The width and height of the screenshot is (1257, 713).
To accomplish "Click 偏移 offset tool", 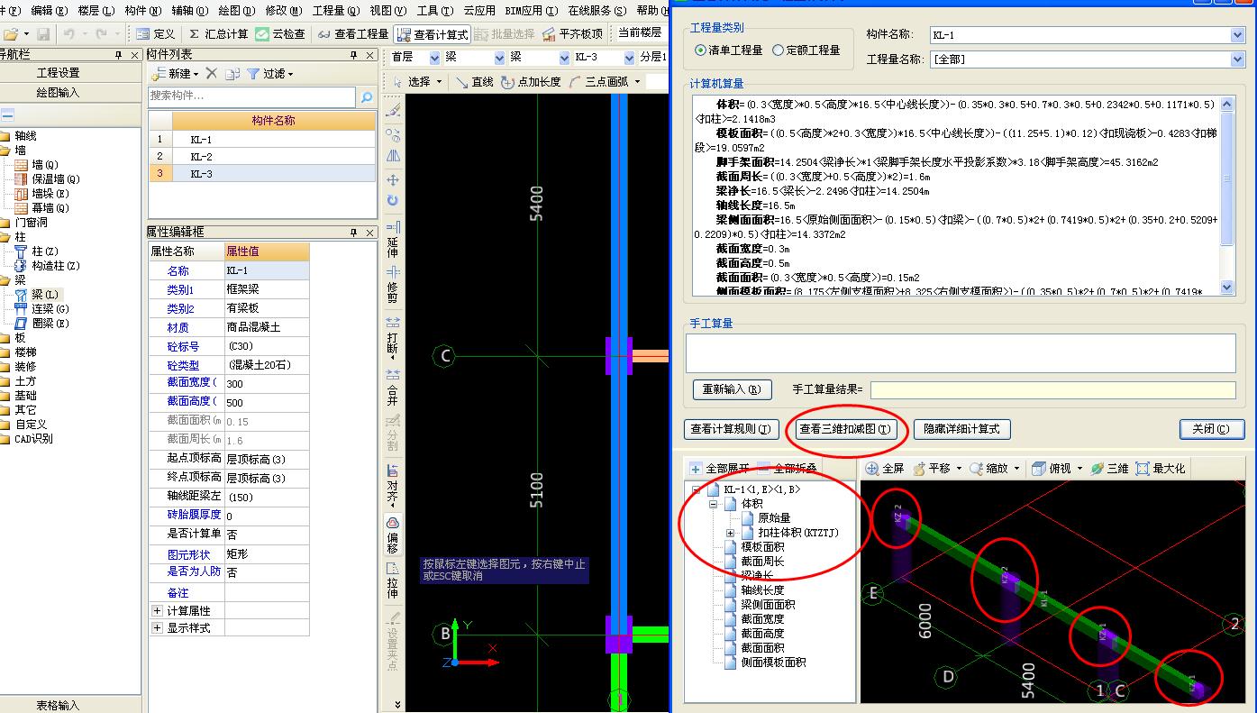I will pyautogui.click(x=392, y=535).
